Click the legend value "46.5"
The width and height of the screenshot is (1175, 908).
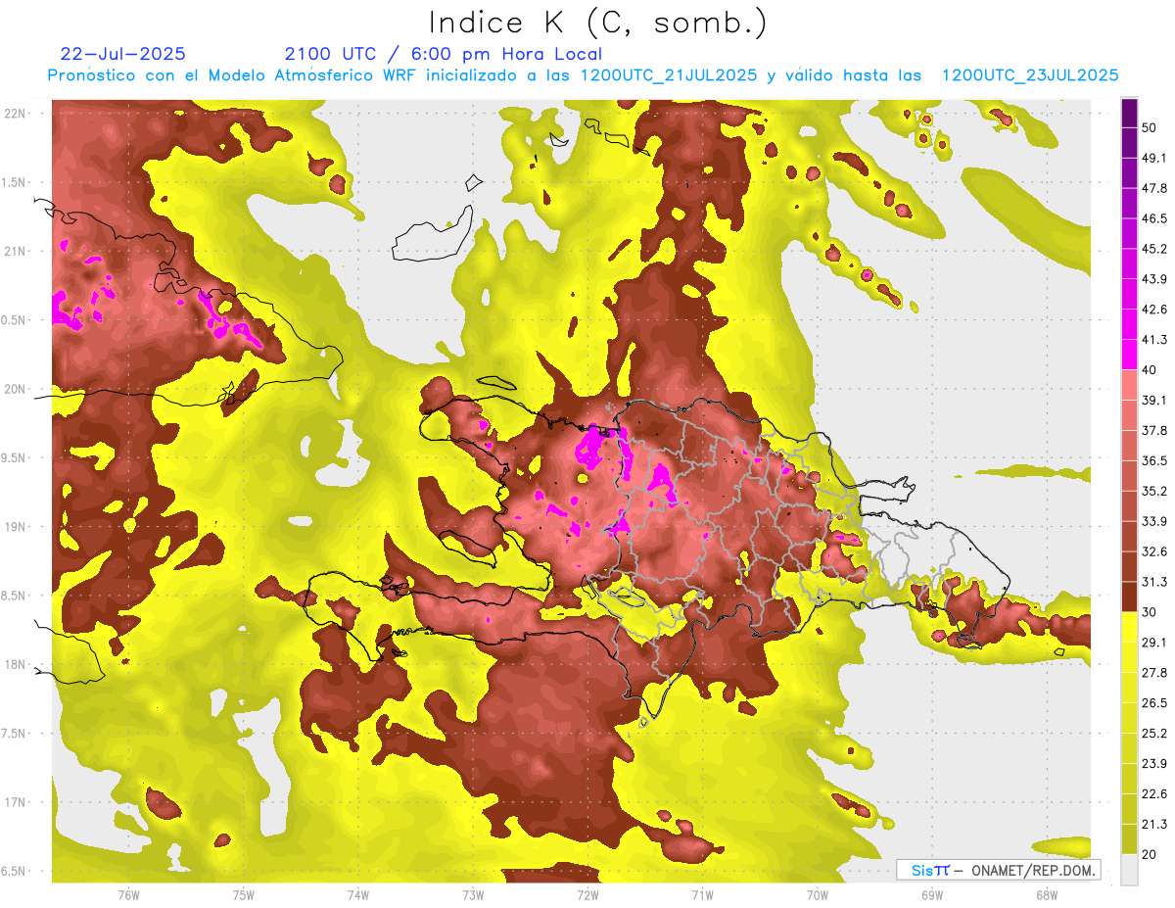[x=1154, y=219]
